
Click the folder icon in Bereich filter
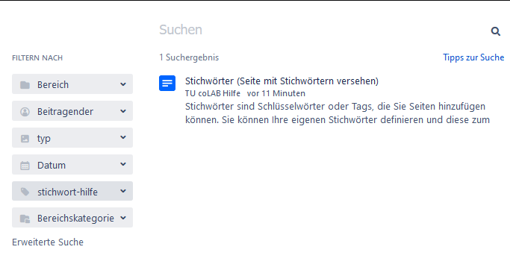(x=25, y=85)
